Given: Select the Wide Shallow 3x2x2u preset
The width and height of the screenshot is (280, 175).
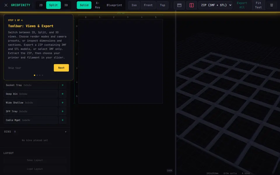Looking at the screenshot, I should (x=31, y=103).
